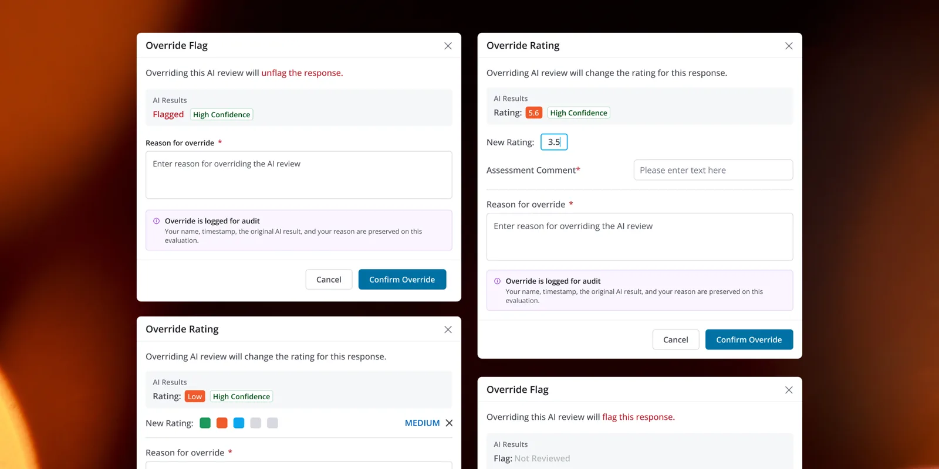Clear the MEDIUM rating with the X icon
This screenshot has height=469, width=939.
(x=449, y=423)
